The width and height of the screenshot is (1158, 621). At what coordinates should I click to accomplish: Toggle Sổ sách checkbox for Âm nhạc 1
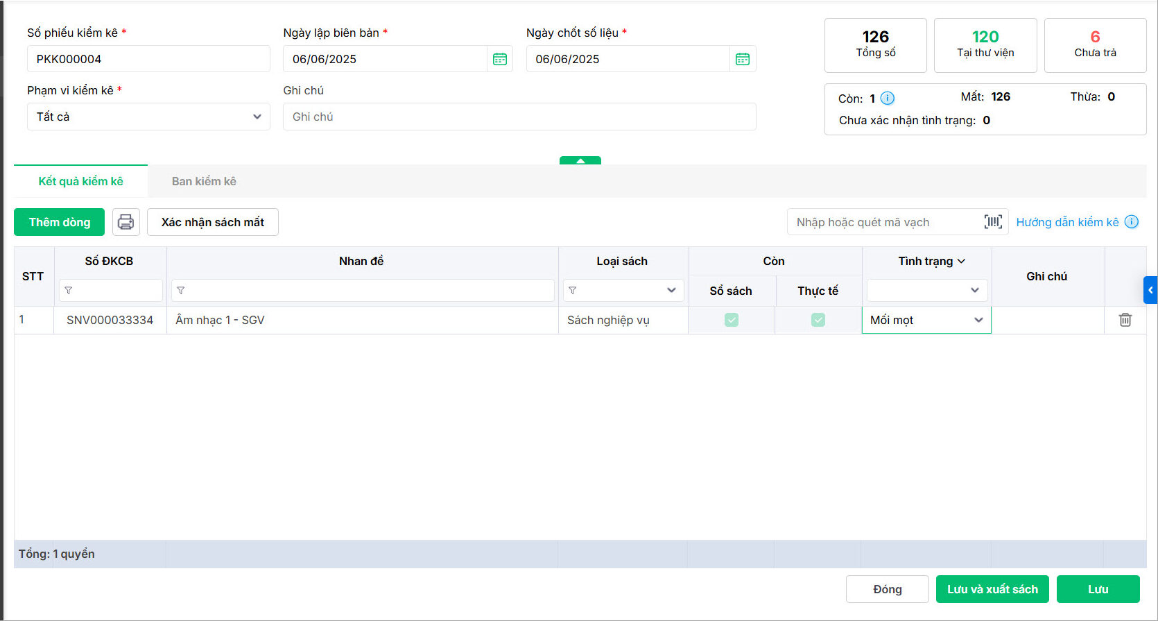[x=732, y=320]
